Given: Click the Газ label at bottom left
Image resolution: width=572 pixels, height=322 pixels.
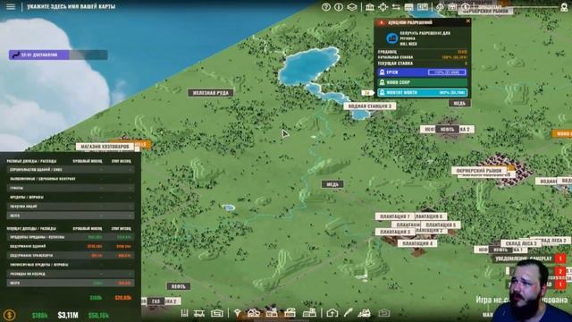Looking at the screenshot, I should tap(156, 301).
